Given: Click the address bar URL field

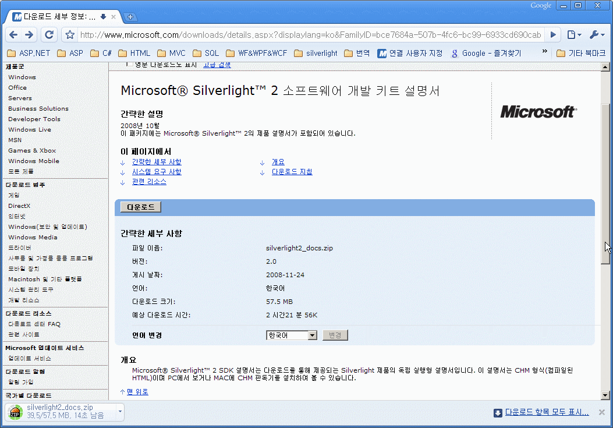Looking at the screenshot, I should pyautogui.click(x=310, y=35).
